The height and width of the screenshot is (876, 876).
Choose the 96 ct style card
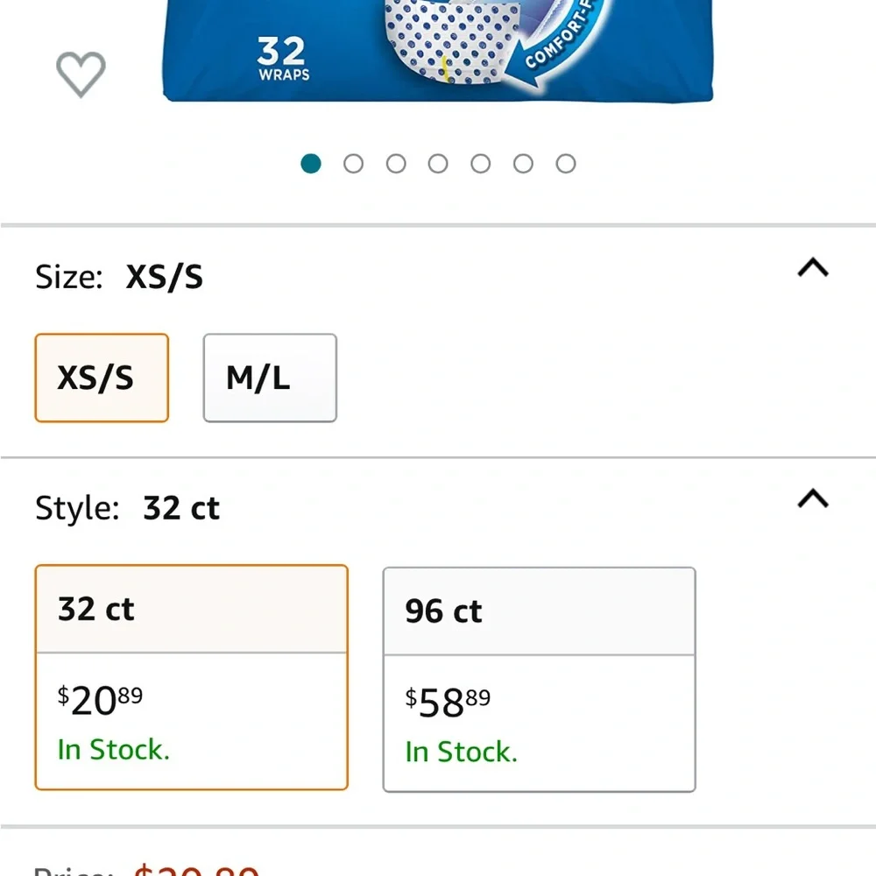tap(539, 680)
